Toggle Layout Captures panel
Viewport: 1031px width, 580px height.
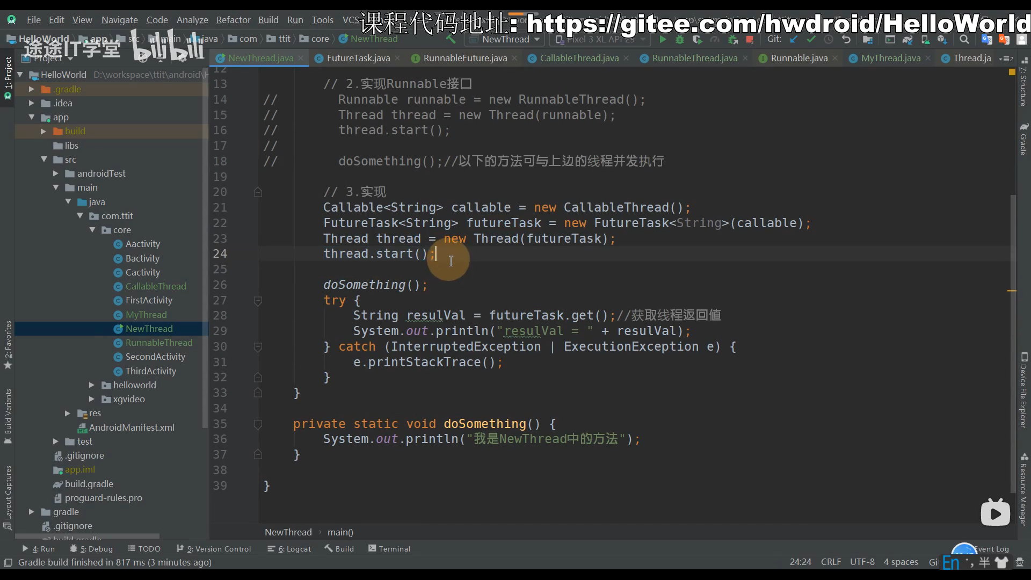8,497
